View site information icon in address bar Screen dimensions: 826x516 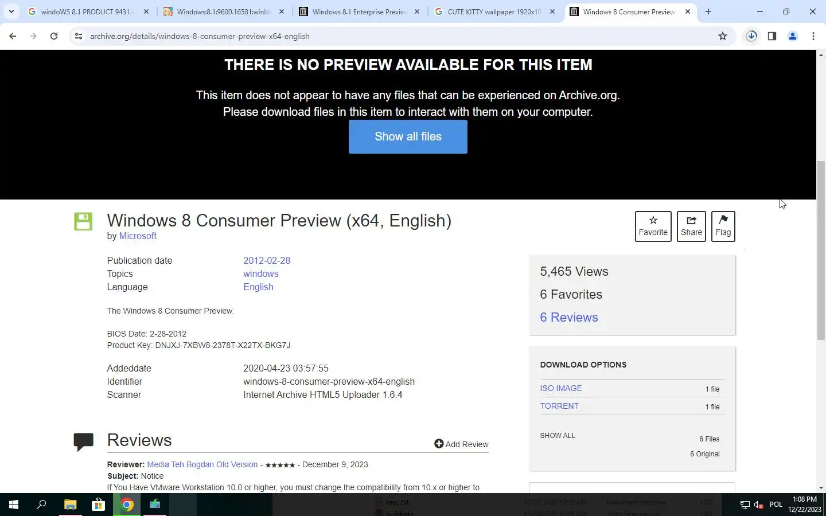79,36
